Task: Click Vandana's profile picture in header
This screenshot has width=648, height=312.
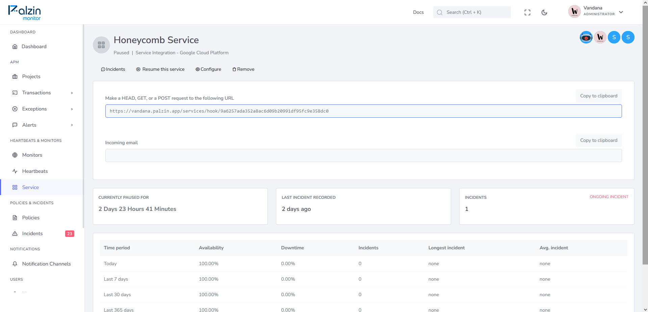Action: coord(574,11)
